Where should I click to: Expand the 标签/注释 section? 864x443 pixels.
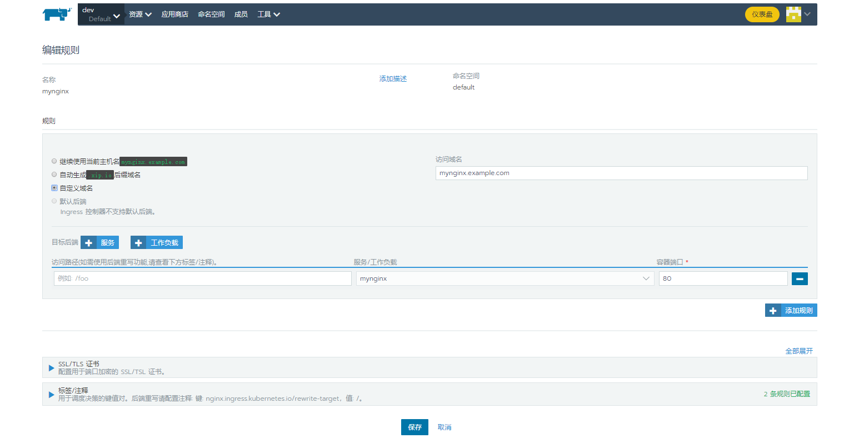(51, 395)
